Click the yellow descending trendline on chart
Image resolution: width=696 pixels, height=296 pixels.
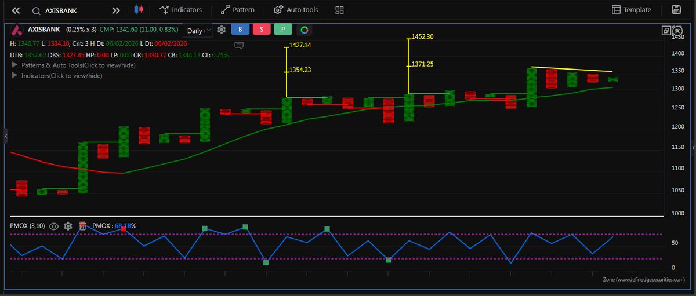tap(572, 70)
